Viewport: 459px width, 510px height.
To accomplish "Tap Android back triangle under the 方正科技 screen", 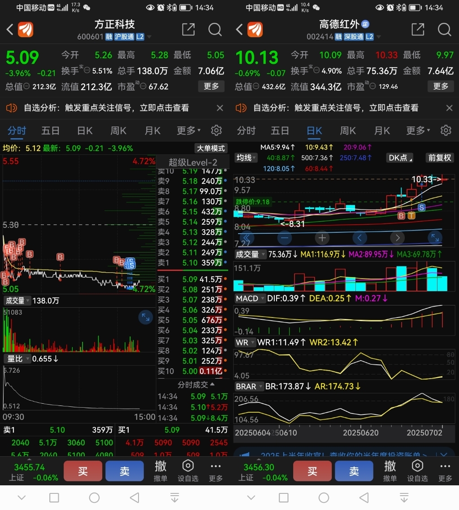I will pyautogui.click(x=134, y=497).
